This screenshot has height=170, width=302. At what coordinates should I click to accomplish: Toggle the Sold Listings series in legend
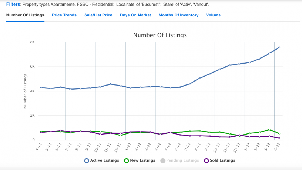206,160
